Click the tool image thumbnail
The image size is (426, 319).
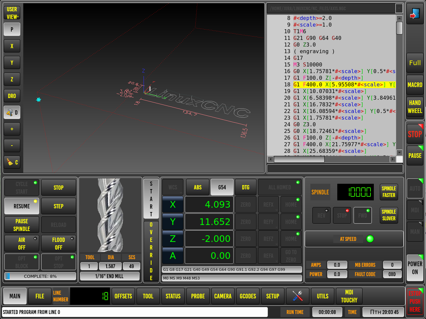point(110,215)
